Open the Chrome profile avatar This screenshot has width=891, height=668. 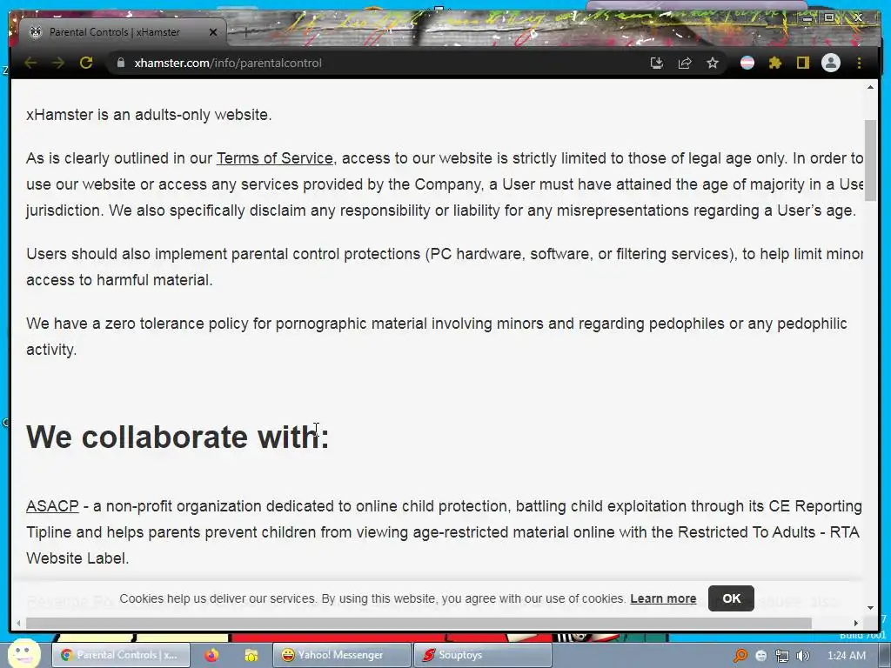pos(831,63)
